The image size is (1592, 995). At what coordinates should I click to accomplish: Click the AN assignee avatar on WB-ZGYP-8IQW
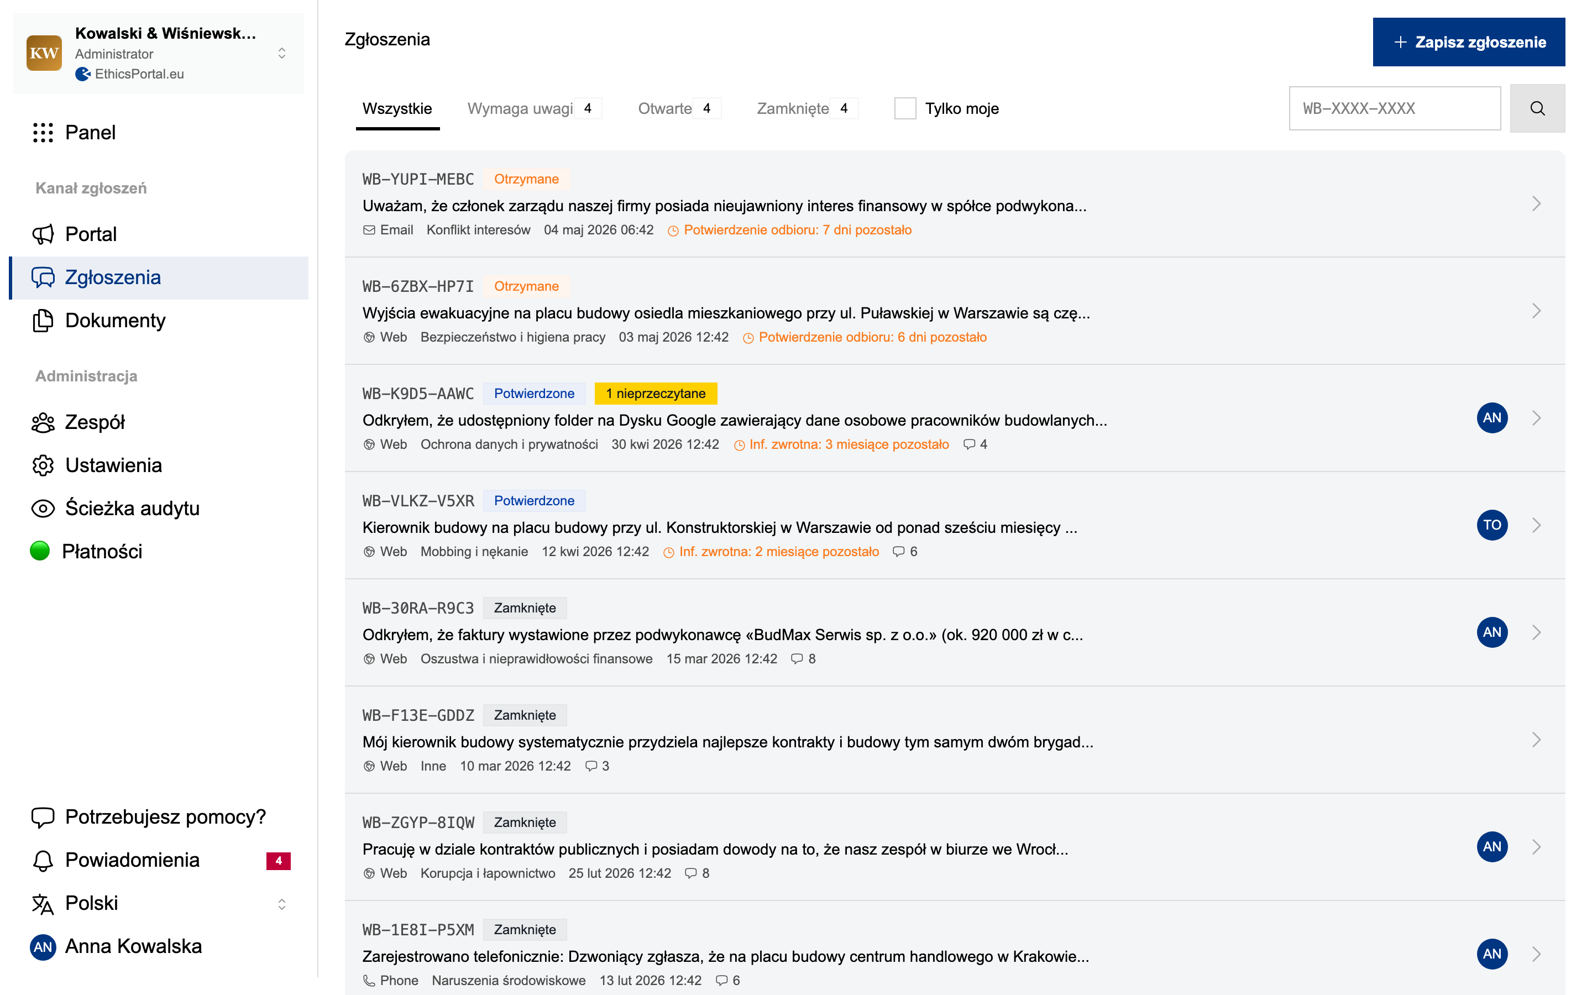click(1492, 847)
